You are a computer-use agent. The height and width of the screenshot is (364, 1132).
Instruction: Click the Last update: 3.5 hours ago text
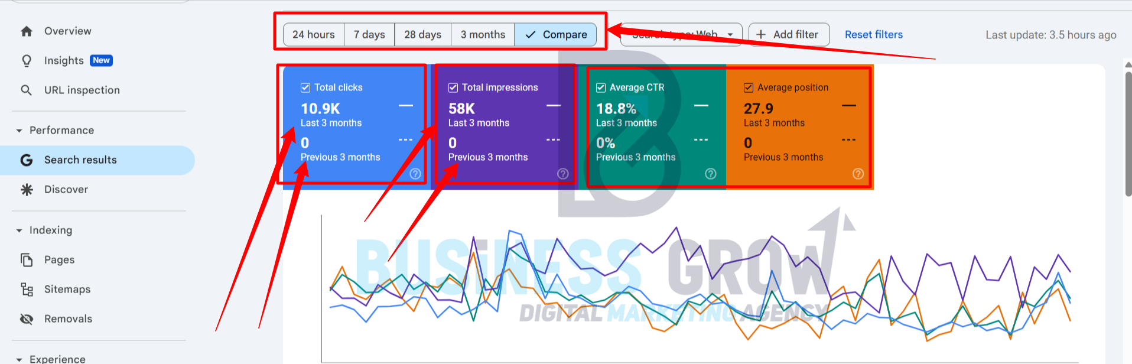coord(1051,35)
